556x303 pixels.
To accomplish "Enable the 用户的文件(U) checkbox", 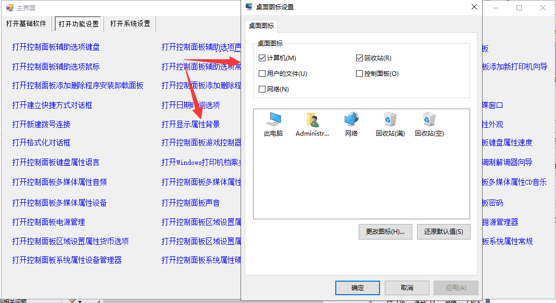I will 262,74.
